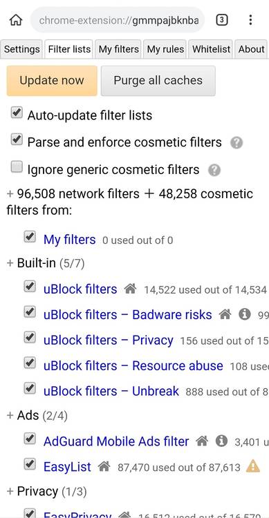269x518 pixels.
Task: Enable Ignore generic cosmetic filters checkbox
Action: [17, 167]
